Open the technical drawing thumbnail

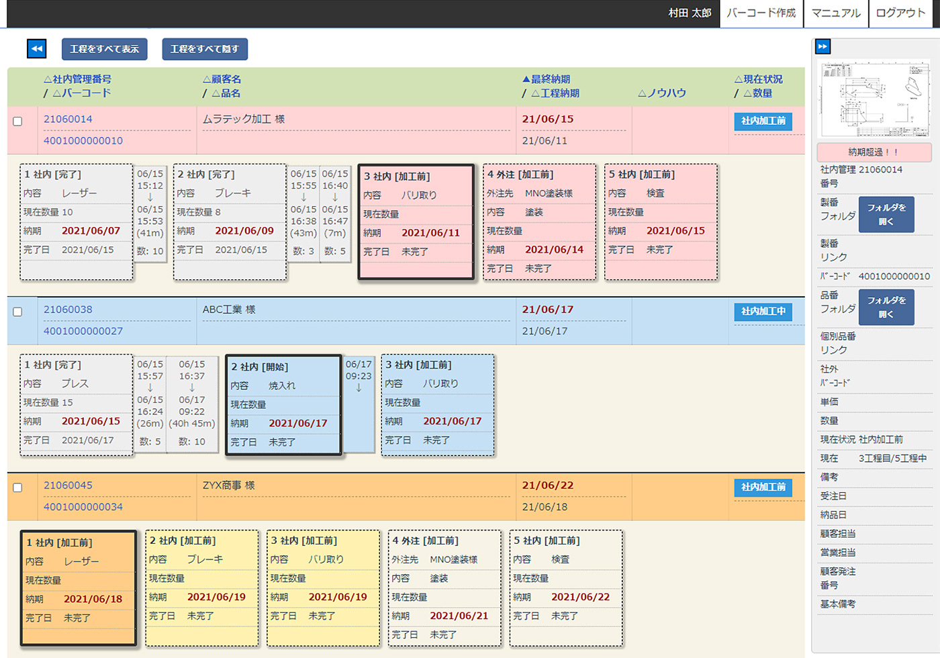(x=874, y=99)
